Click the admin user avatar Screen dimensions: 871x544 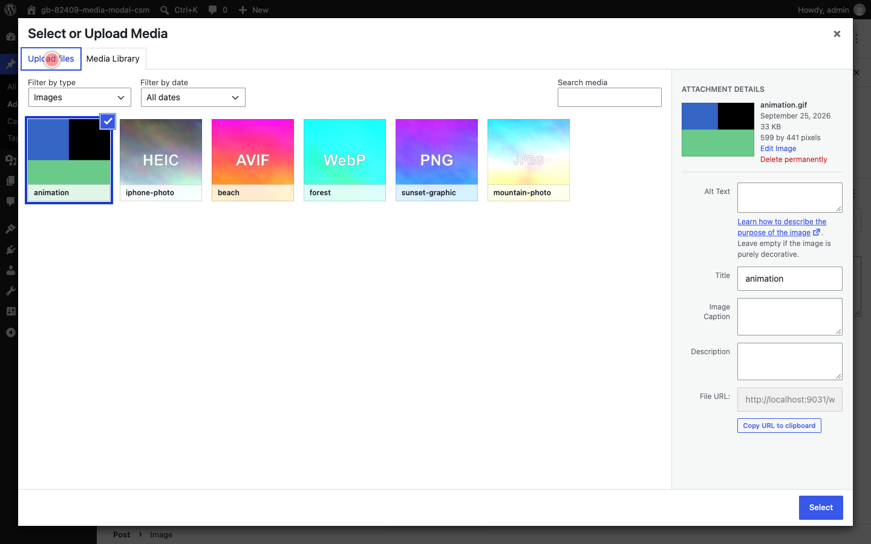click(860, 10)
